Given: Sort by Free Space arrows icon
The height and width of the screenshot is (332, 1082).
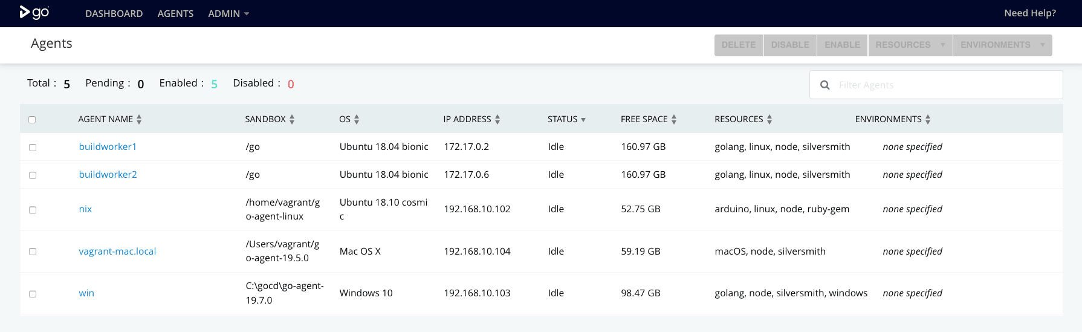Looking at the screenshot, I should coord(674,120).
